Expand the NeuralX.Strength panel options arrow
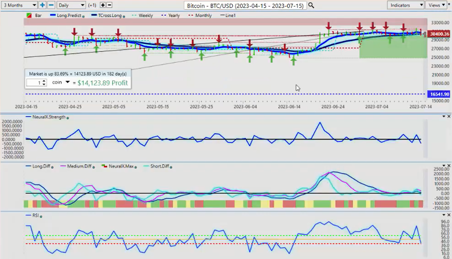The height and width of the screenshot is (259, 452). tap(444, 117)
